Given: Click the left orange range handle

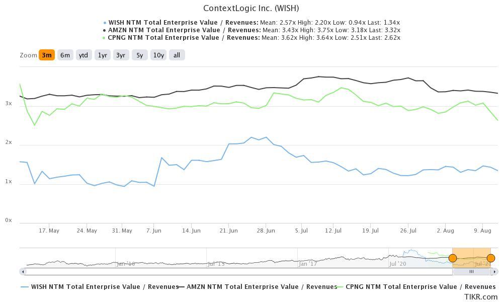Looking at the screenshot, I should pos(452,258).
